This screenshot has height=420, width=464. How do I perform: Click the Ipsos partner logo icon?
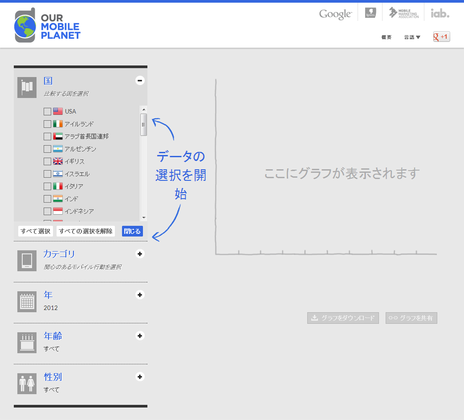370,13
